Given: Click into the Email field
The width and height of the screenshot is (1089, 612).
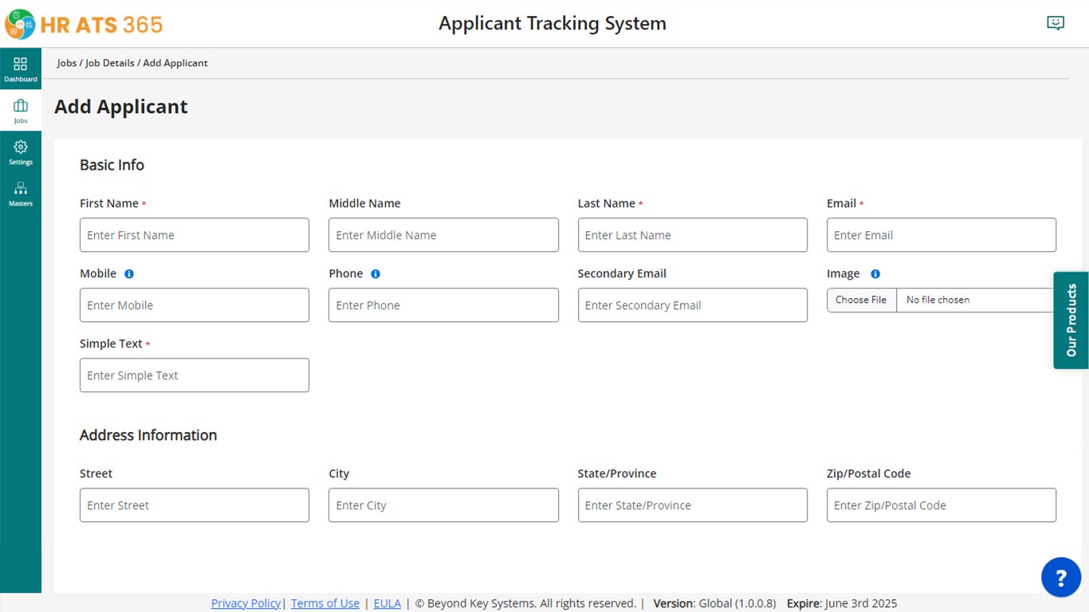Looking at the screenshot, I should pos(941,235).
